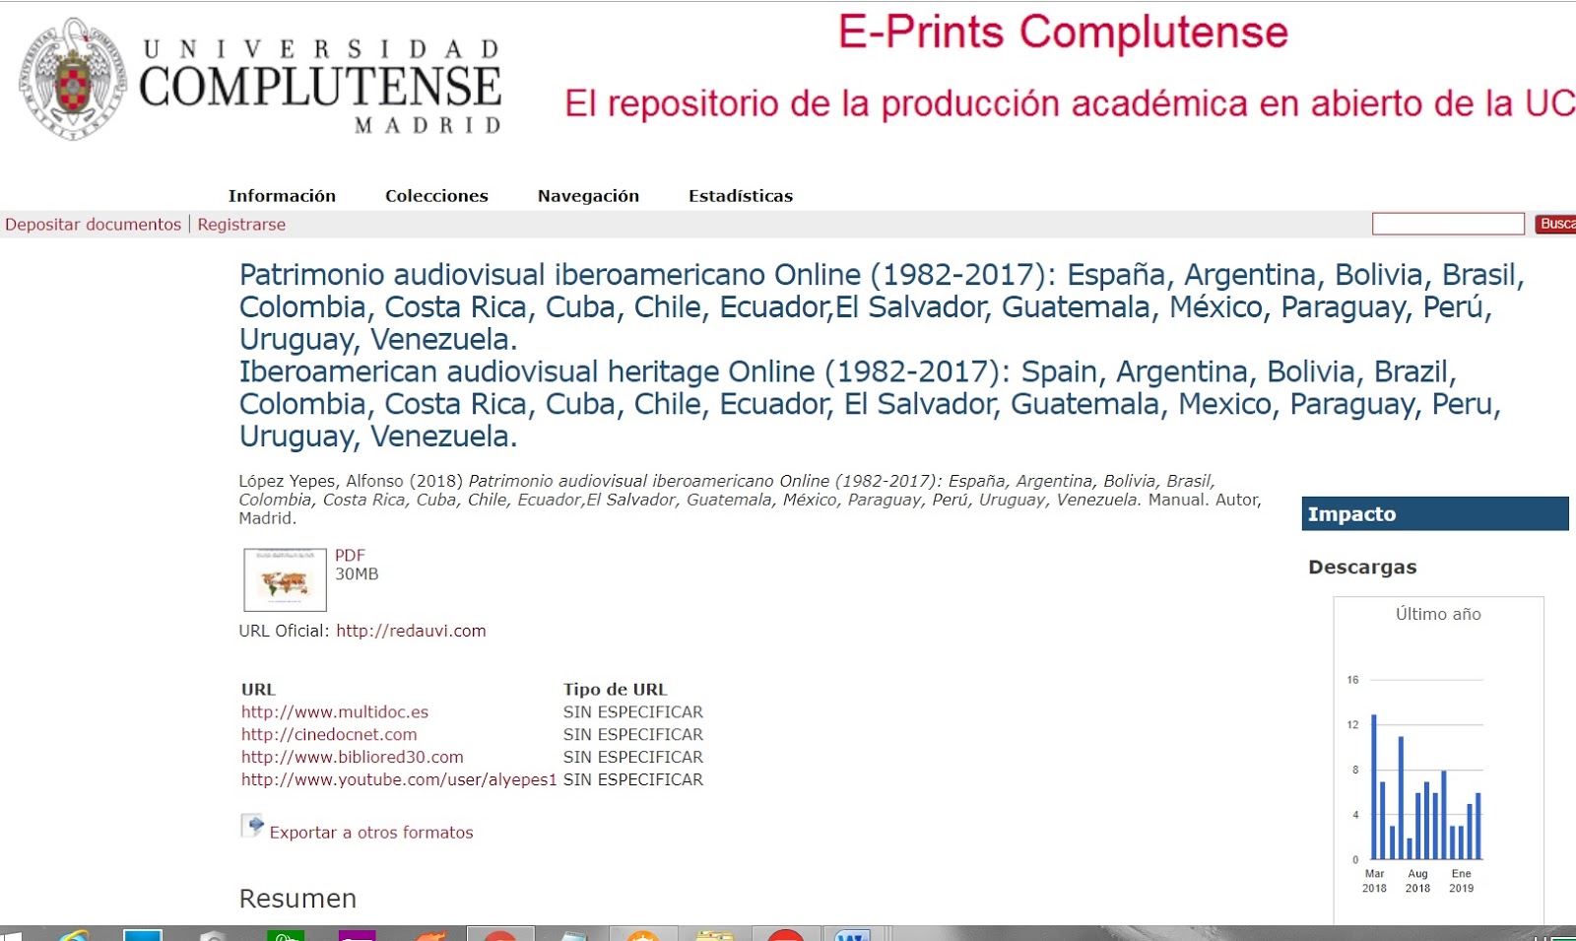Screen dimensions: 1576x941
Task: Open the PDF document thumbnail preview
Action: [x=285, y=579]
